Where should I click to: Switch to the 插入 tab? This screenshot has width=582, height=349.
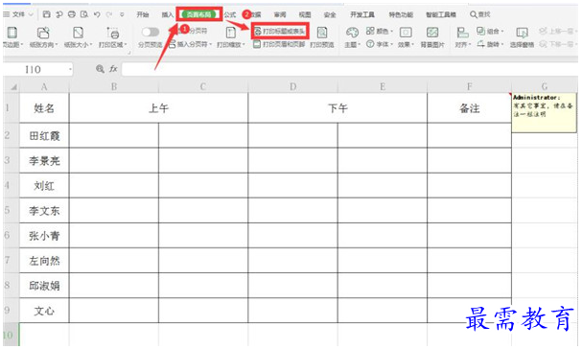[168, 14]
